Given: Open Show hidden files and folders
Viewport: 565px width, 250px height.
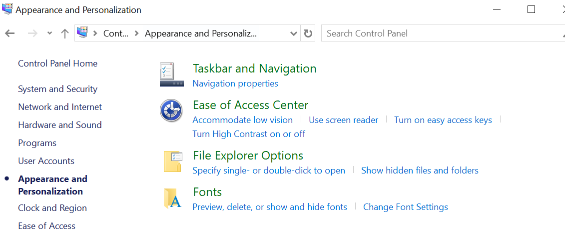Looking at the screenshot, I should click(x=419, y=170).
